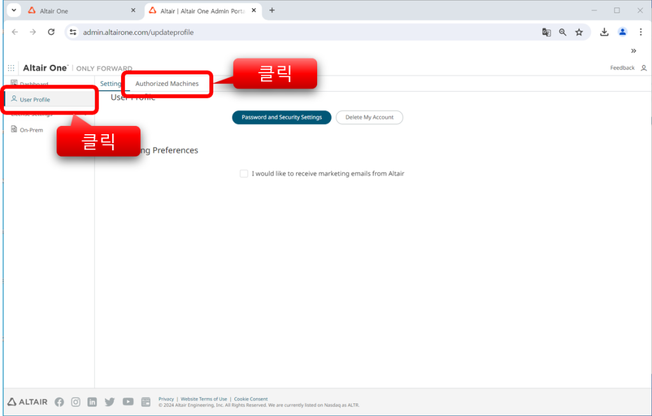This screenshot has width=652, height=416.
Task: Expand hidden bookmarks chevron
Action: (634, 51)
